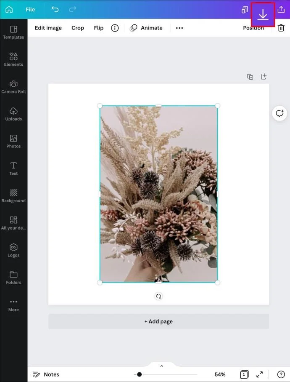
Task: Open the help question mark
Action: [281, 374]
